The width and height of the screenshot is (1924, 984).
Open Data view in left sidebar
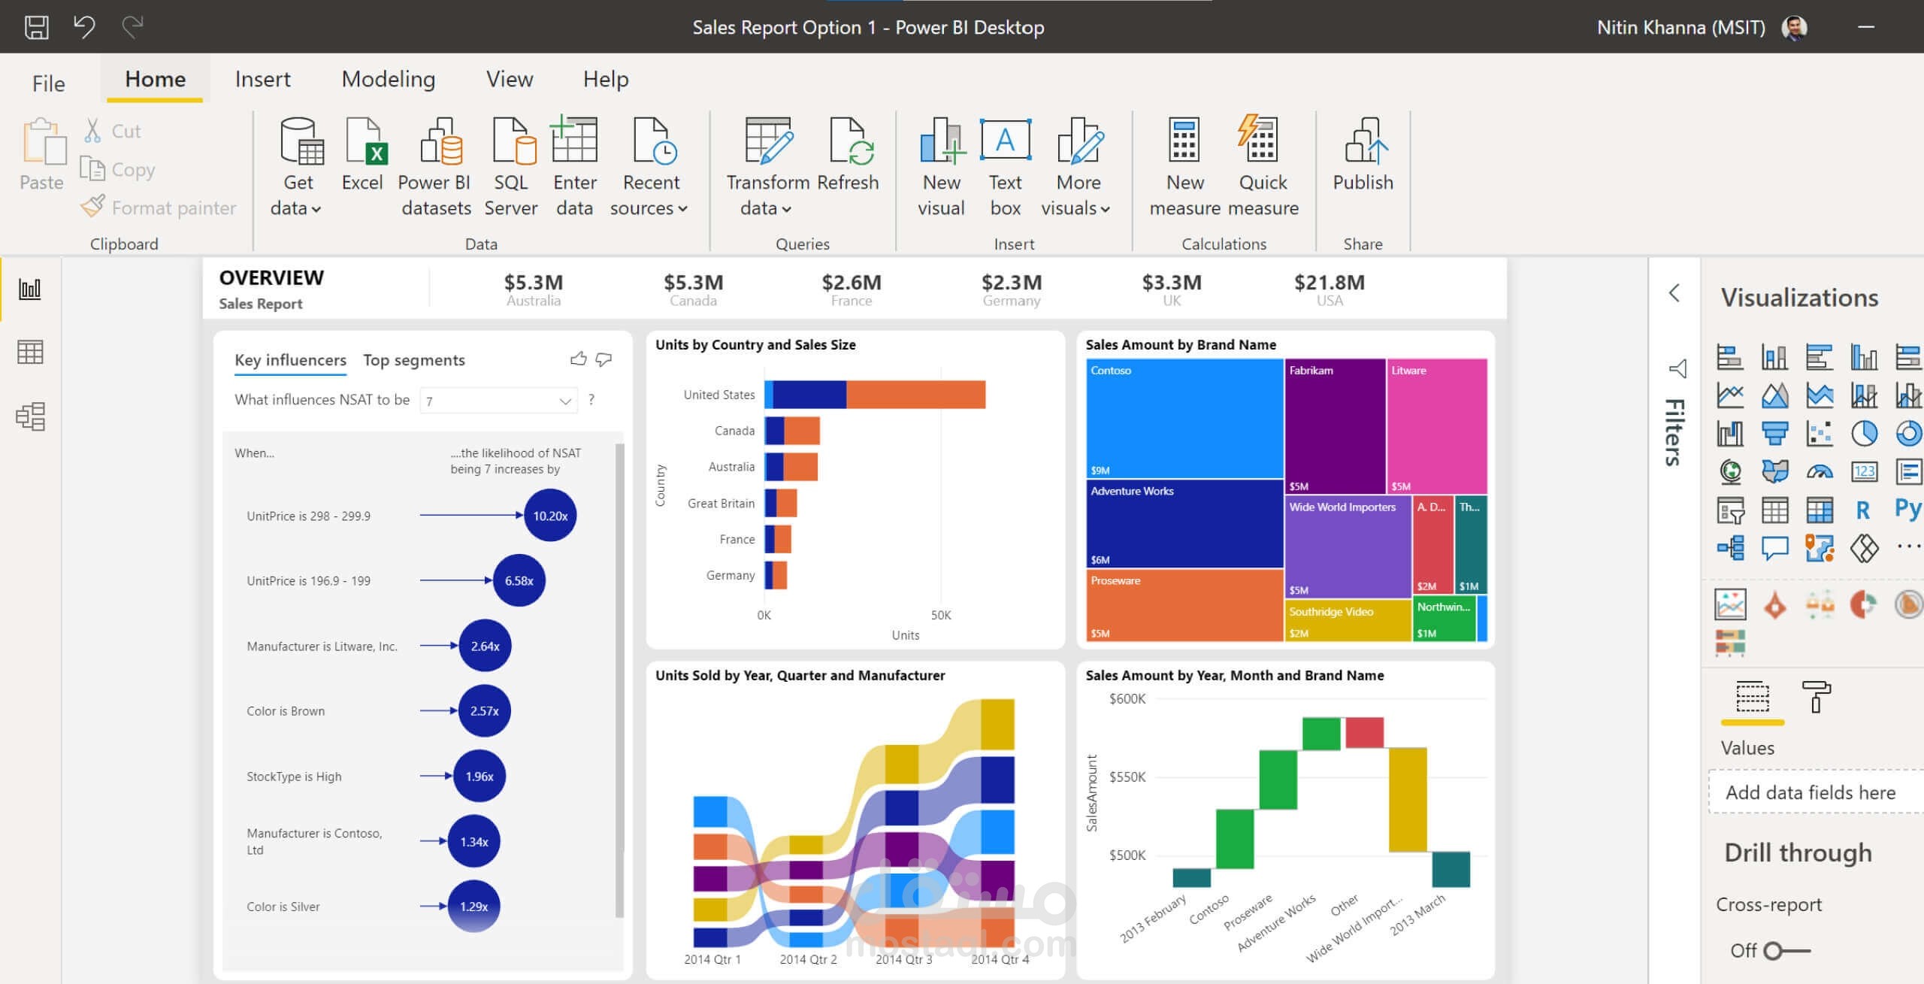30,352
